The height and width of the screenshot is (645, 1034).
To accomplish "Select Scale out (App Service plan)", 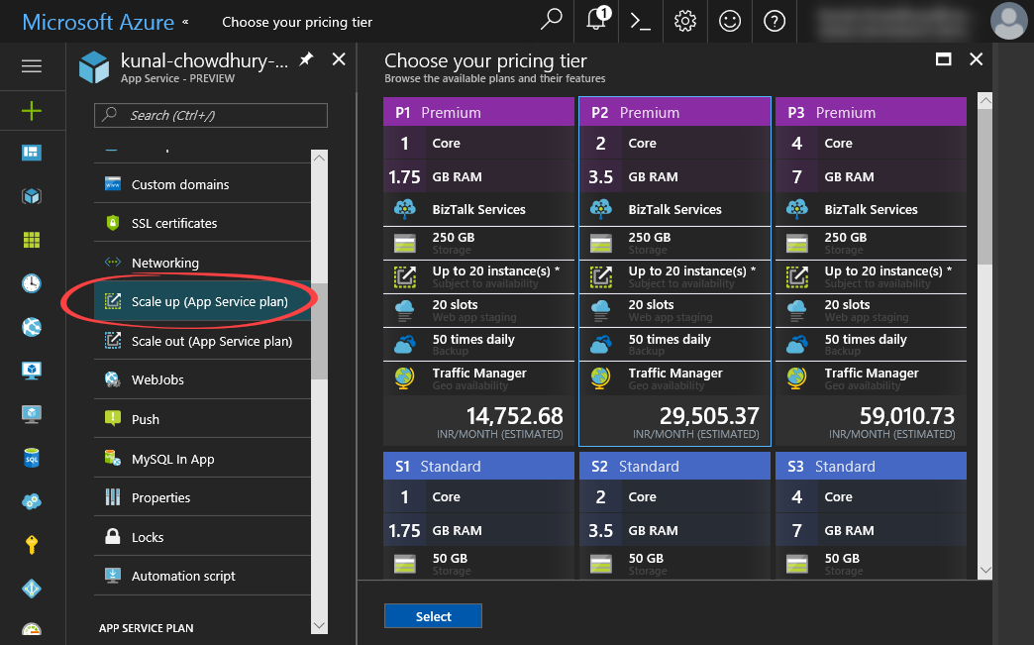I will 202,341.
